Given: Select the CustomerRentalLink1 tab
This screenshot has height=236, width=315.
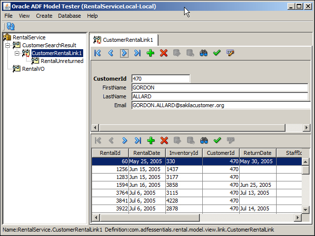Looking at the screenshot, I should point(124,40).
